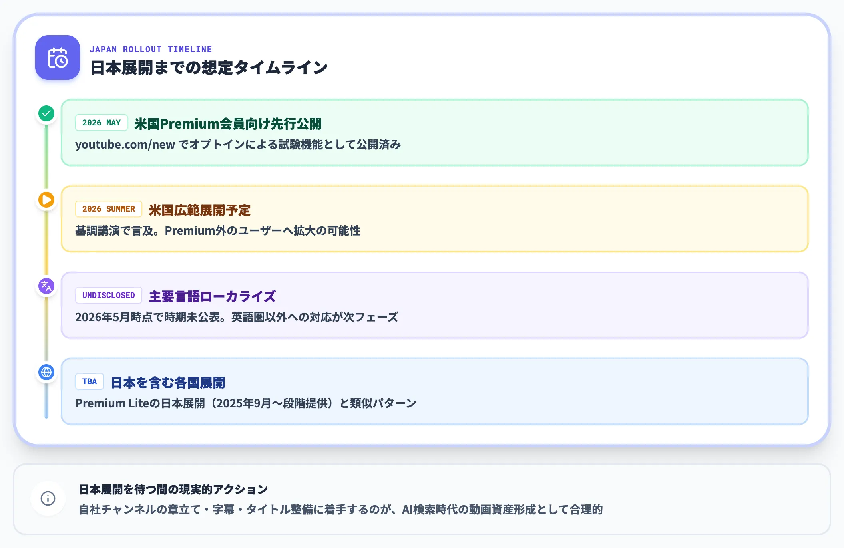
Task: Click the title 日本展開までの想定タイムライン
Action: (x=209, y=68)
